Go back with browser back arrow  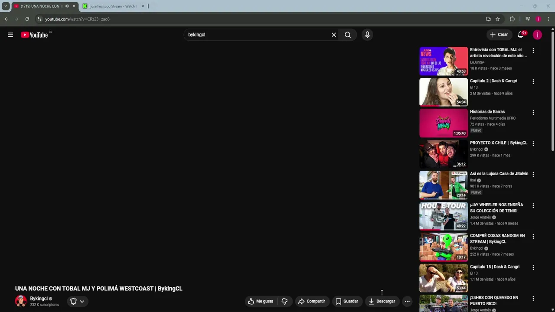click(x=6, y=19)
